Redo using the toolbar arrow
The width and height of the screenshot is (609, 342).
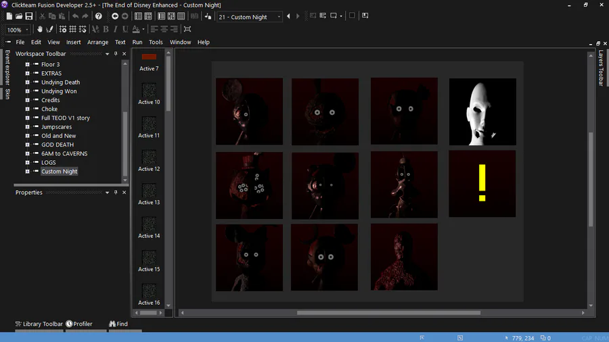point(85,16)
